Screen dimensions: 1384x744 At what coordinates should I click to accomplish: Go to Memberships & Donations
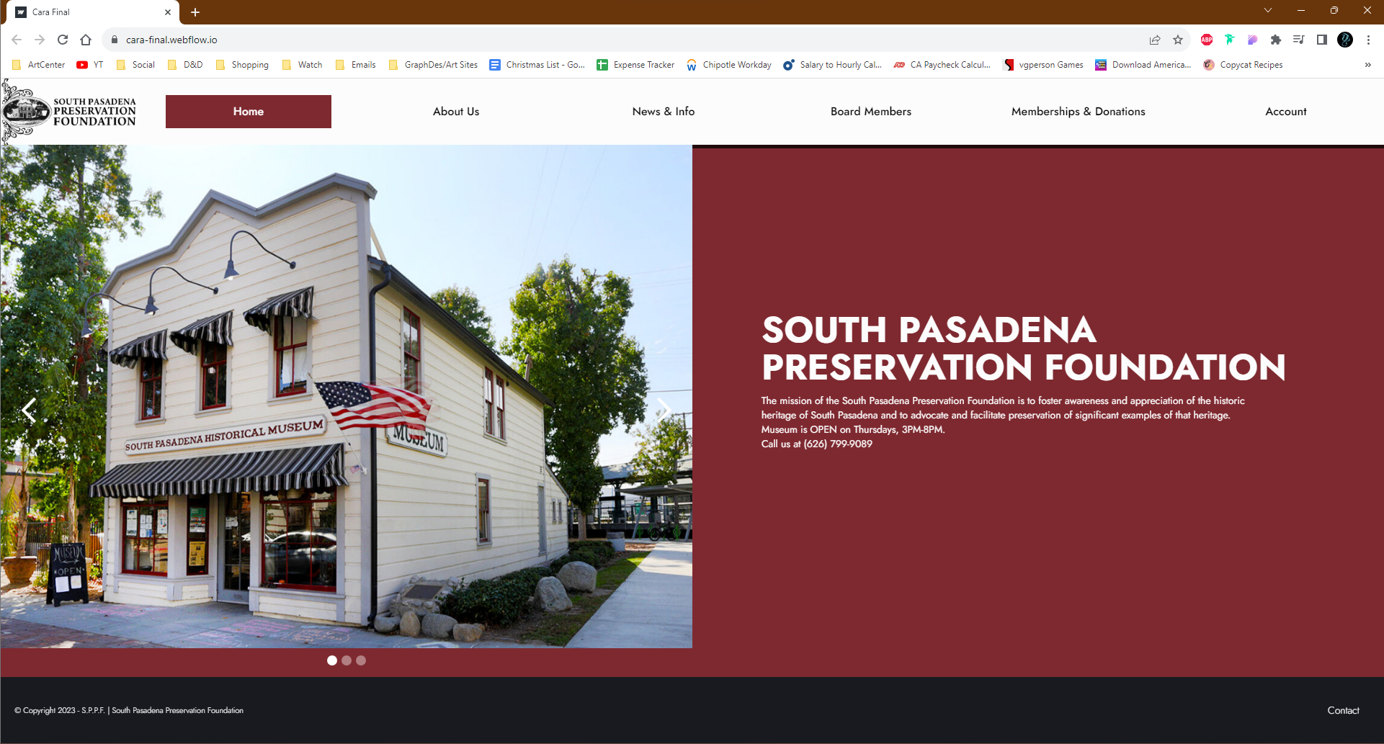coord(1078,112)
